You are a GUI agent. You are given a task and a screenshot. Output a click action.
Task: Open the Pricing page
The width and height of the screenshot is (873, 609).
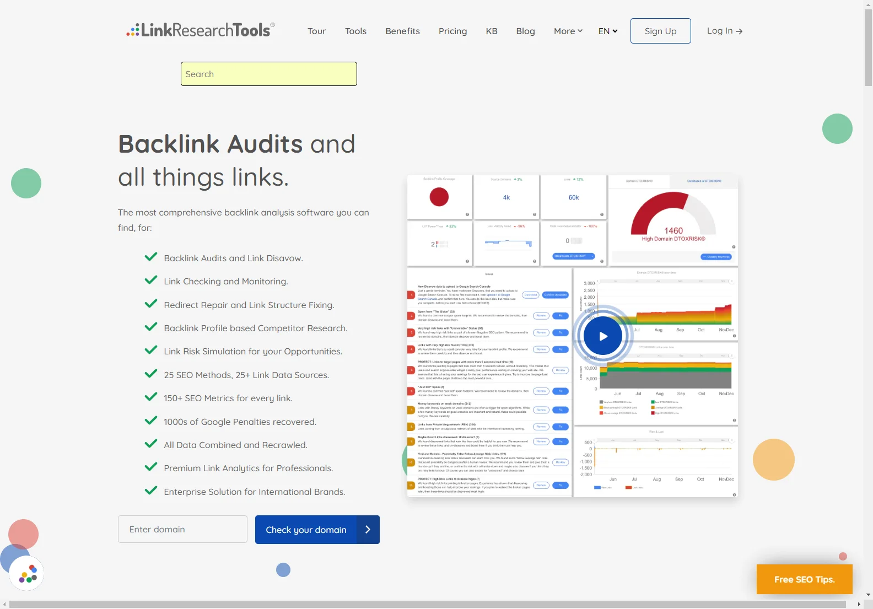point(452,31)
